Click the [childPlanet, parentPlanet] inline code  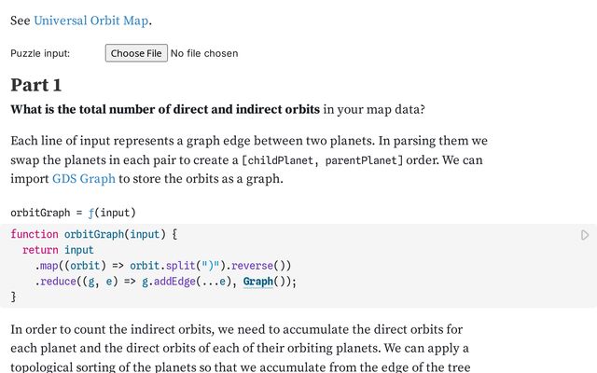coord(323,160)
